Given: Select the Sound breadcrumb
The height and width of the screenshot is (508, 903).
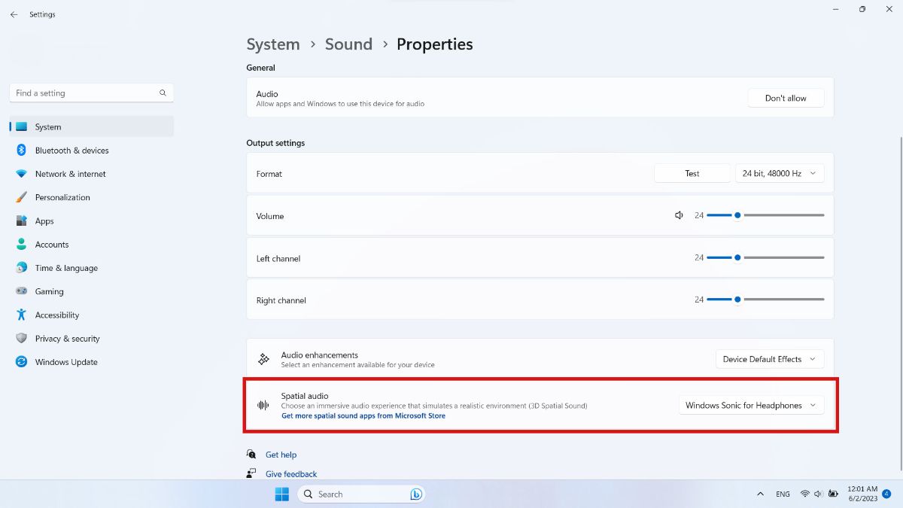Looking at the screenshot, I should click(348, 44).
